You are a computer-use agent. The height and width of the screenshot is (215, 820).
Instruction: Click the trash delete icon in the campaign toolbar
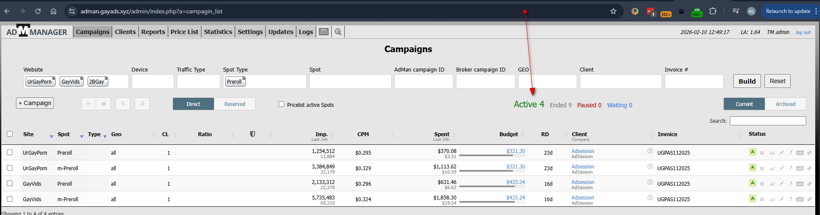(x=142, y=104)
